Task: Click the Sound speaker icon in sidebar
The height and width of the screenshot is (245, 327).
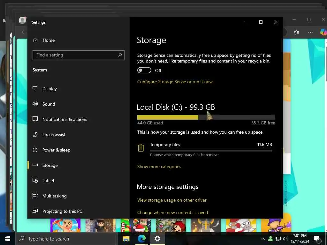Action: click(35, 104)
